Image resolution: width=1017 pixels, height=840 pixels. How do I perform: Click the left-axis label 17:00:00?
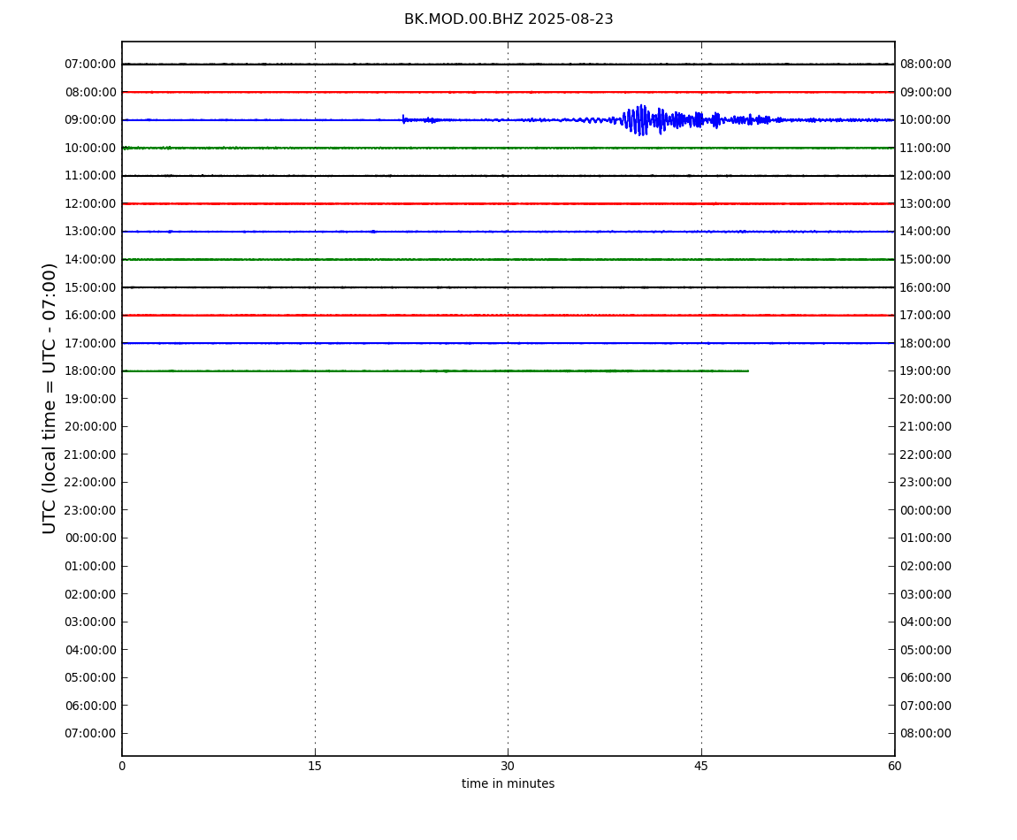coord(90,343)
